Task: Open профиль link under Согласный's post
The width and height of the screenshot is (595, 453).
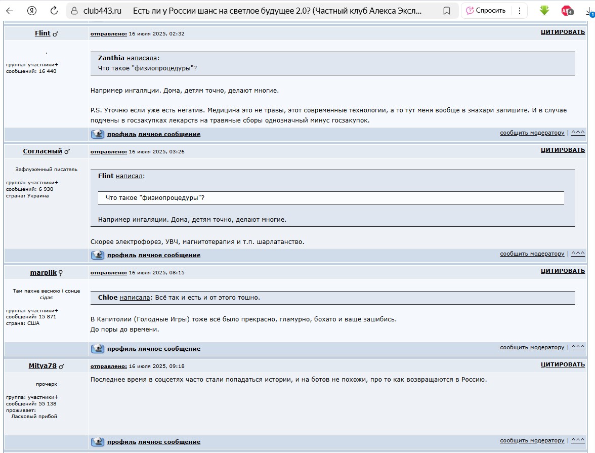Action: tap(121, 255)
